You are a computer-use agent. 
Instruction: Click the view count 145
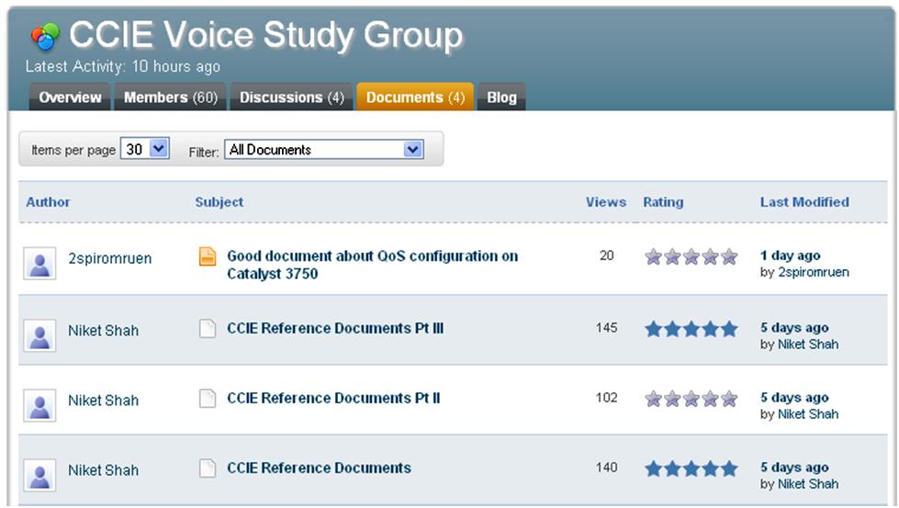tap(607, 328)
